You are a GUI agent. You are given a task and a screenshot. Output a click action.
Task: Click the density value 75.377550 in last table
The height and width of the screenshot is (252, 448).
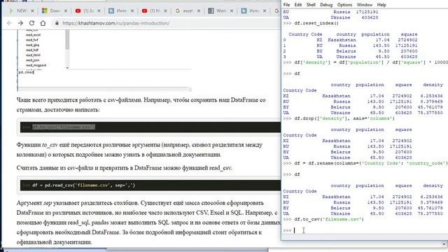pyautogui.click(x=431, y=213)
